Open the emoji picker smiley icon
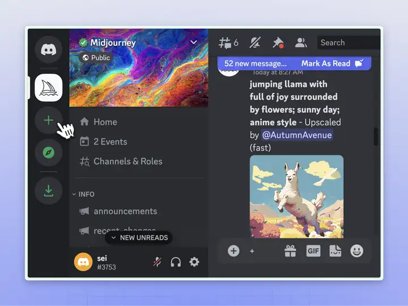The width and height of the screenshot is (408, 306). coord(357,251)
